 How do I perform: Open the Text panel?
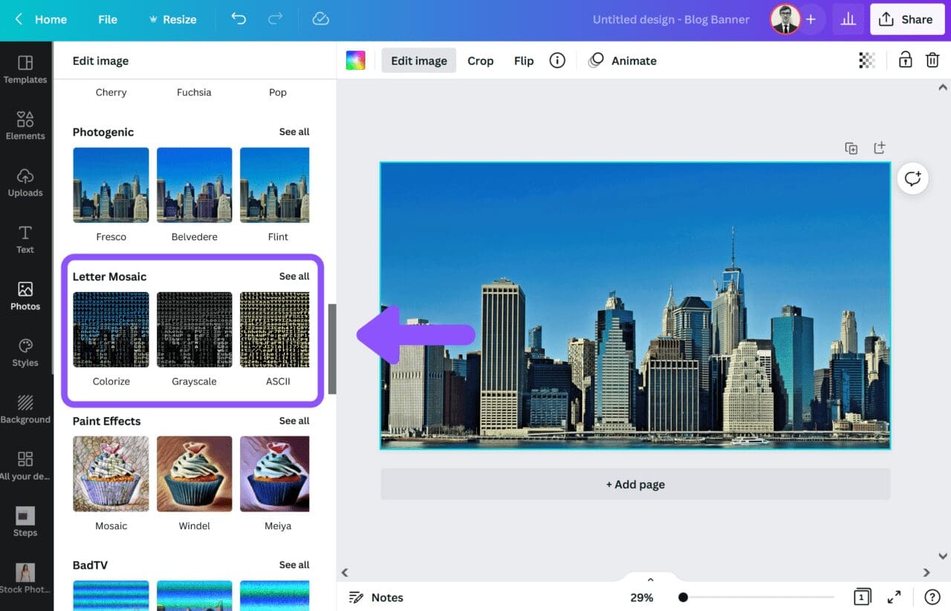pos(25,238)
